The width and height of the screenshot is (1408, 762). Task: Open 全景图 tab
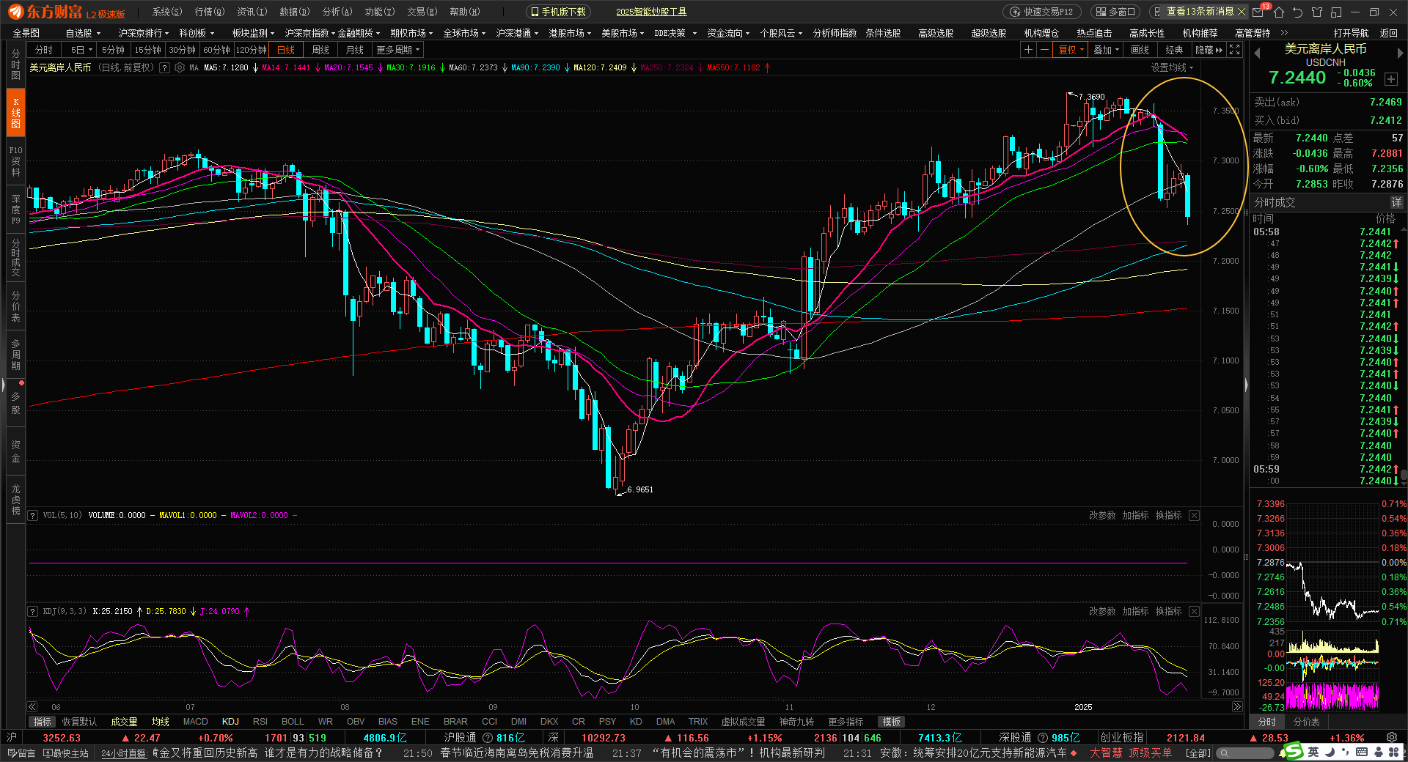coord(26,33)
